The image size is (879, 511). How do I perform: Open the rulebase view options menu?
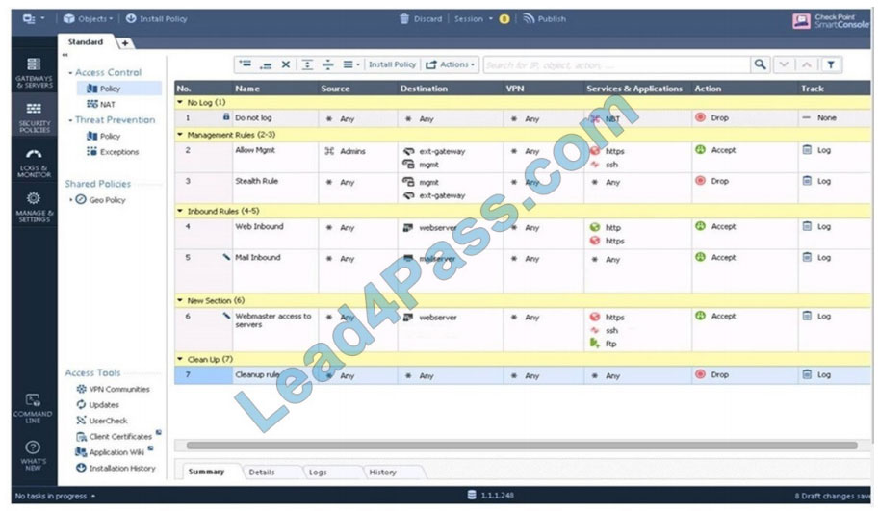[351, 64]
